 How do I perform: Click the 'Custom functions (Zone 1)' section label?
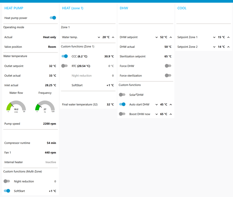77,46
